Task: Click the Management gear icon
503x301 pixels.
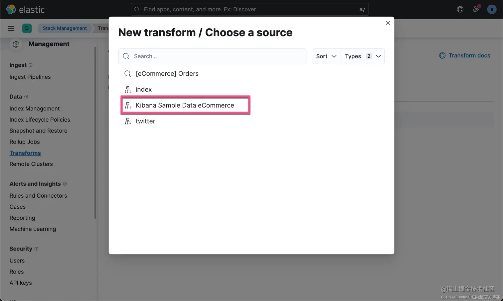Action: (16, 44)
